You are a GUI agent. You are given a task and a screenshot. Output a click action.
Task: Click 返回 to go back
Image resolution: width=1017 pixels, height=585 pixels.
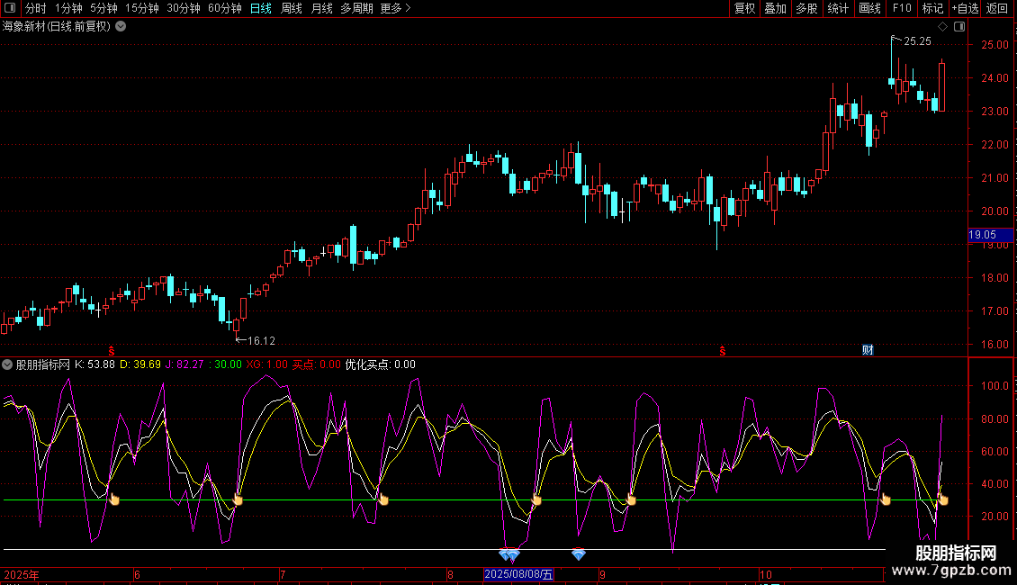pyautogui.click(x=997, y=8)
